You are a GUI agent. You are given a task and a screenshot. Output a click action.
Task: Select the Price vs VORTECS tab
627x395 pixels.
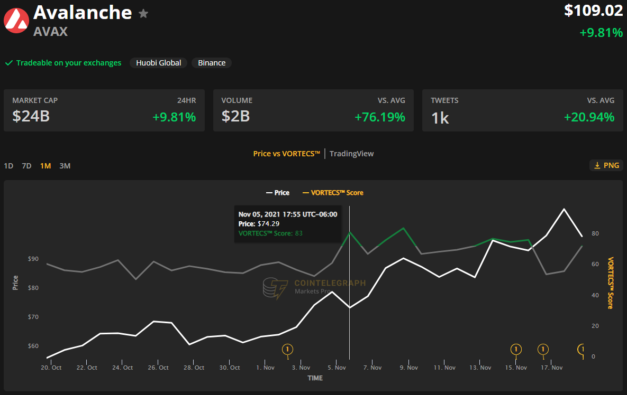(287, 154)
